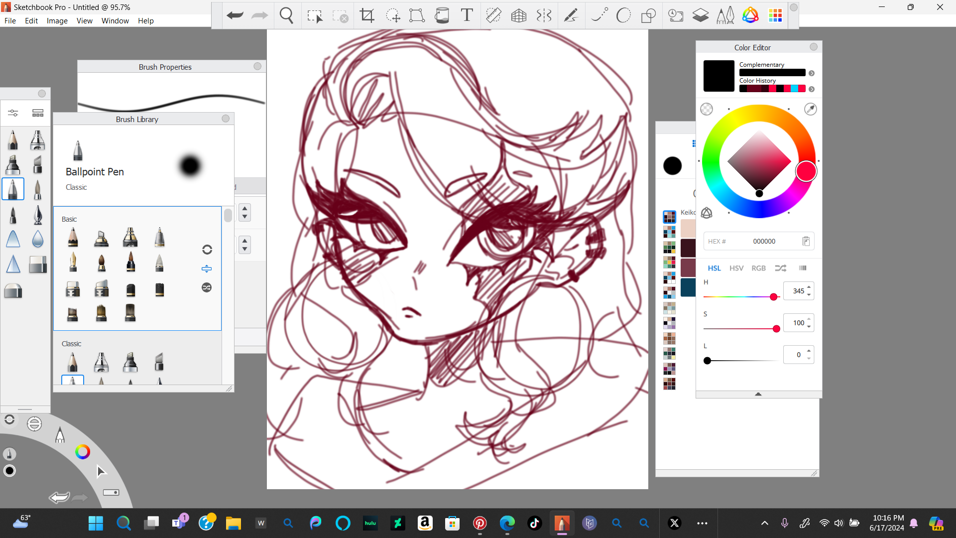This screenshot has height=538, width=956.
Task: Open the View menu
Action: pyautogui.click(x=85, y=21)
